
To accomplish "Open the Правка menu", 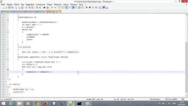I will (10, 4).
